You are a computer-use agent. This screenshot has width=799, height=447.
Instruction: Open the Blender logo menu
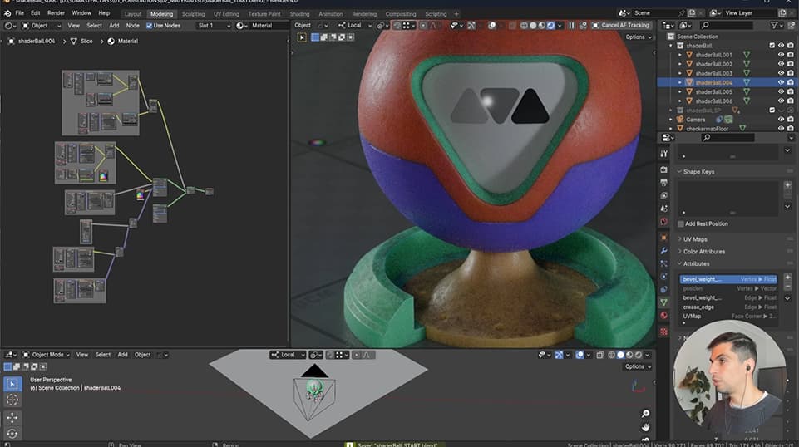click(7, 13)
